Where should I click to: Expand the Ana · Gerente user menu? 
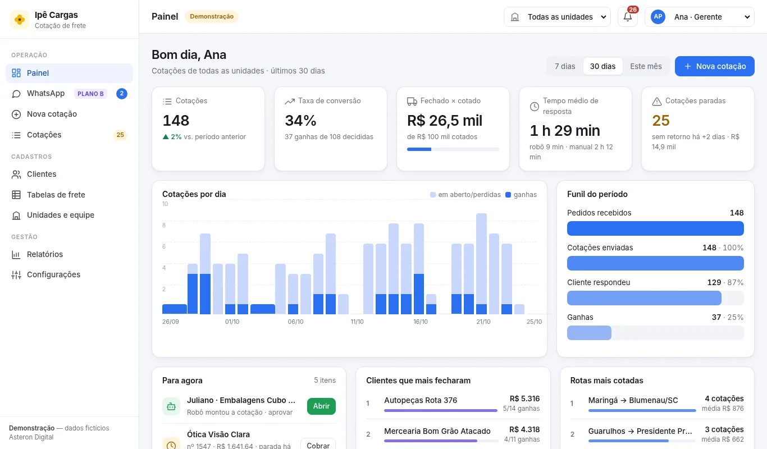(700, 17)
